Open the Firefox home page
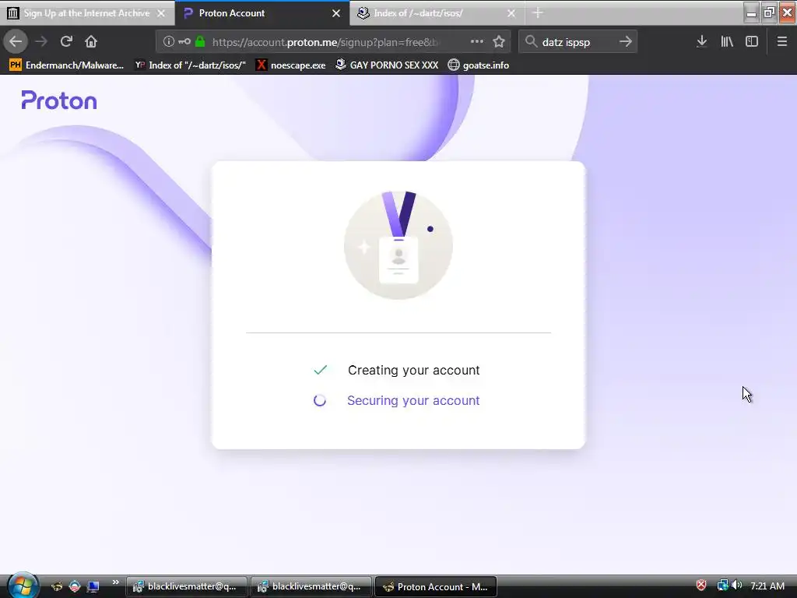The width and height of the screenshot is (797, 598). (x=91, y=41)
